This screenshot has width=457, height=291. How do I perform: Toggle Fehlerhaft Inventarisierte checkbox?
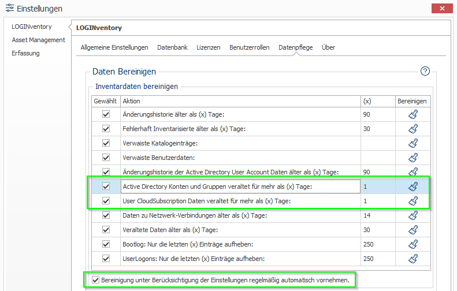pos(106,129)
